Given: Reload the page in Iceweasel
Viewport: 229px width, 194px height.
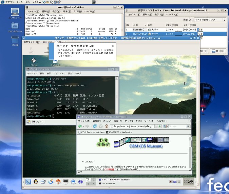Looking at the screenshot, I should 95,126.
